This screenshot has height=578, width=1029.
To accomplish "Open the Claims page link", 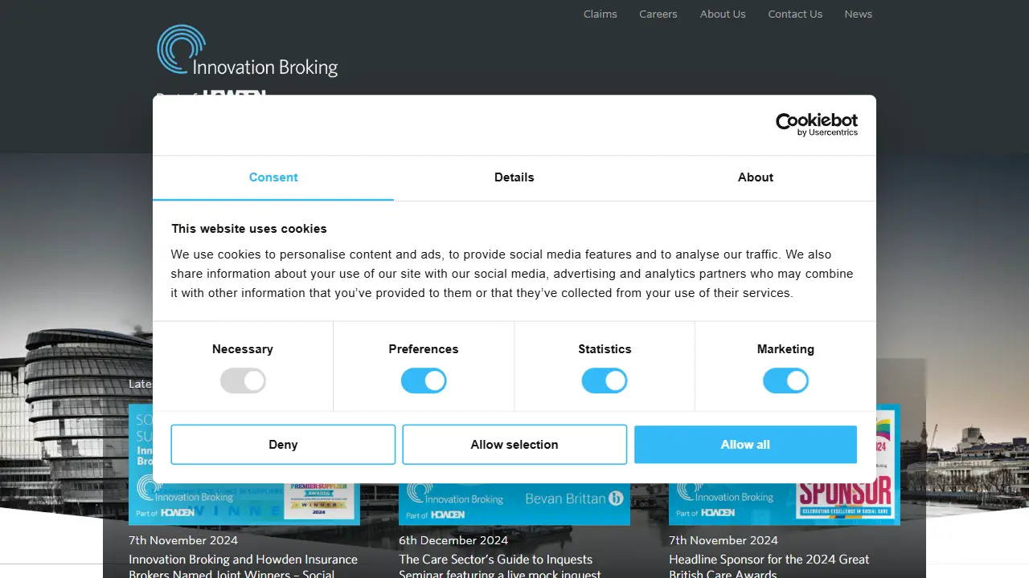I will (601, 14).
